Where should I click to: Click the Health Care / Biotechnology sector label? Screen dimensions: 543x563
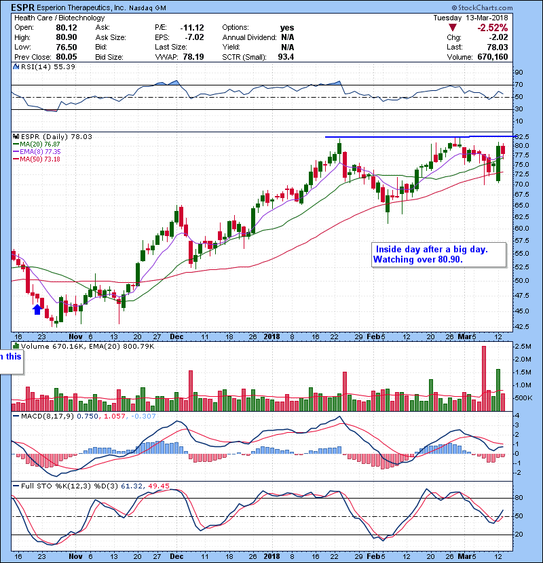(x=60, y=18)
